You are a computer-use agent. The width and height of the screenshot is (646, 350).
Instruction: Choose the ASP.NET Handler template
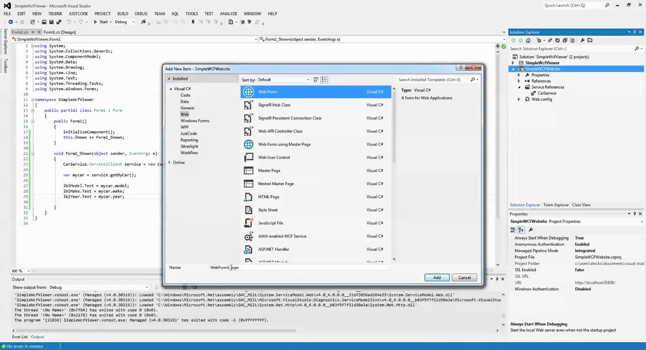pyautogui.click(x=315, y=249)
